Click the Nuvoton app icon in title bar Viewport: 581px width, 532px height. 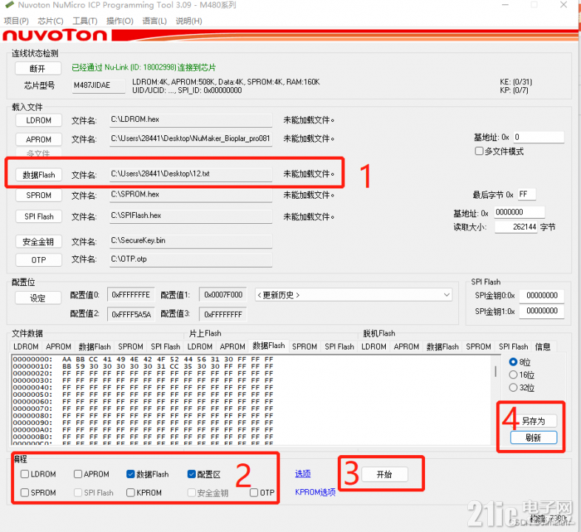[9, 5]
